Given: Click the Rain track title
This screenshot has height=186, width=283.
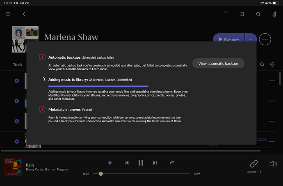Looking at the screenshot, I should click(30, 165).
